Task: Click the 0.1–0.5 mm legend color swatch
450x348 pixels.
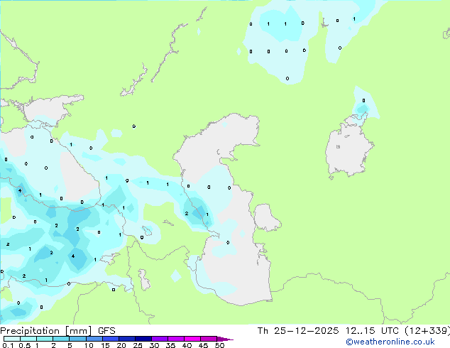Action: click(12, 339)
